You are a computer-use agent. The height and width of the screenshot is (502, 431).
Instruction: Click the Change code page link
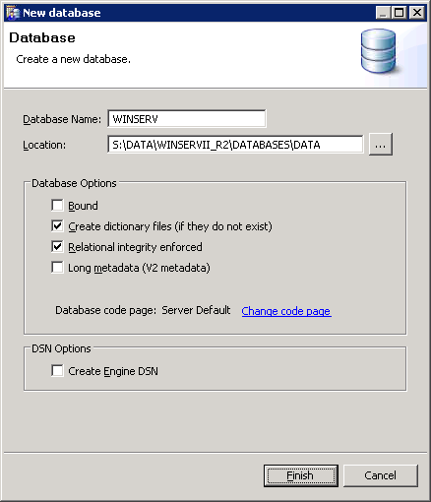(x=286, y=311)
